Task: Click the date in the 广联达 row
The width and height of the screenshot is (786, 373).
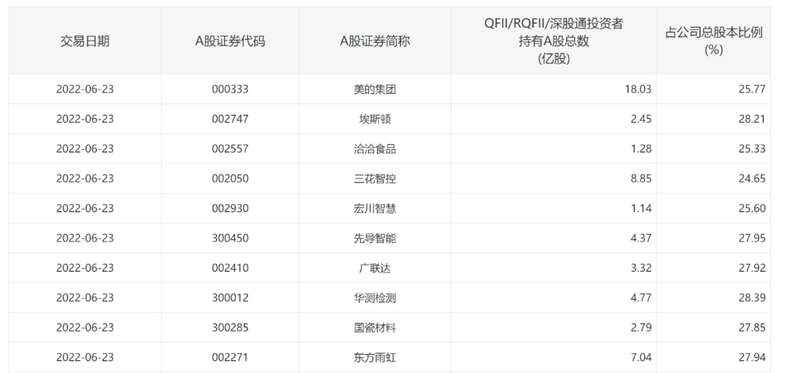Action: pyautogui.click(x=84, y=268)
